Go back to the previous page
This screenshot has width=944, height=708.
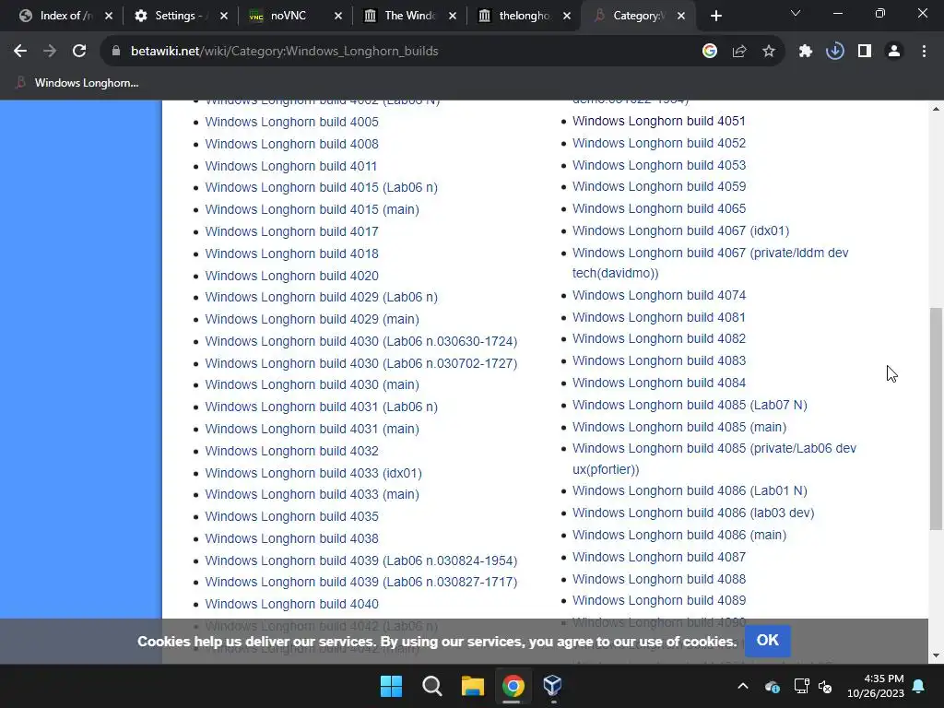[20, 52]
